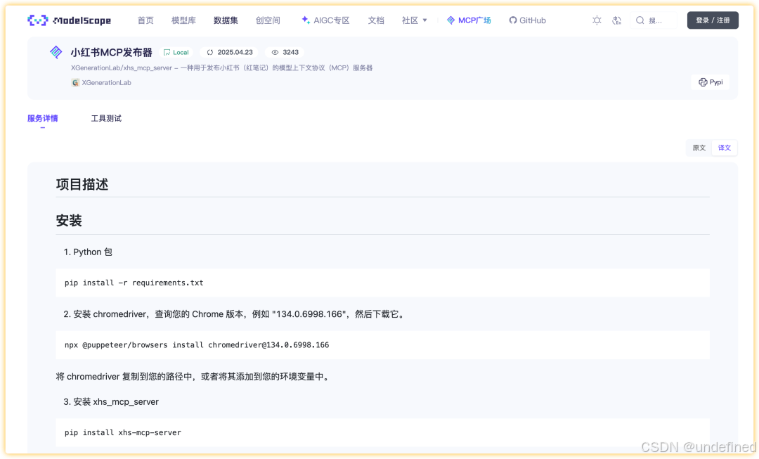
Task: Toggle the light/dark theme sun icon
Action: tap(597, 20)
